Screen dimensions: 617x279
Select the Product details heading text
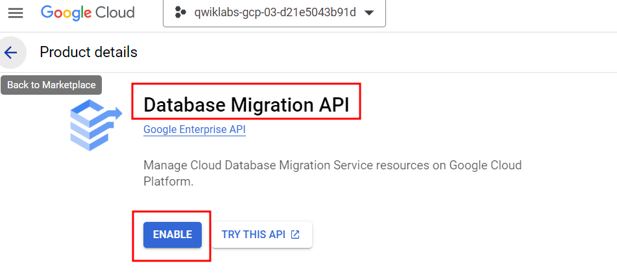coord(88,53)
